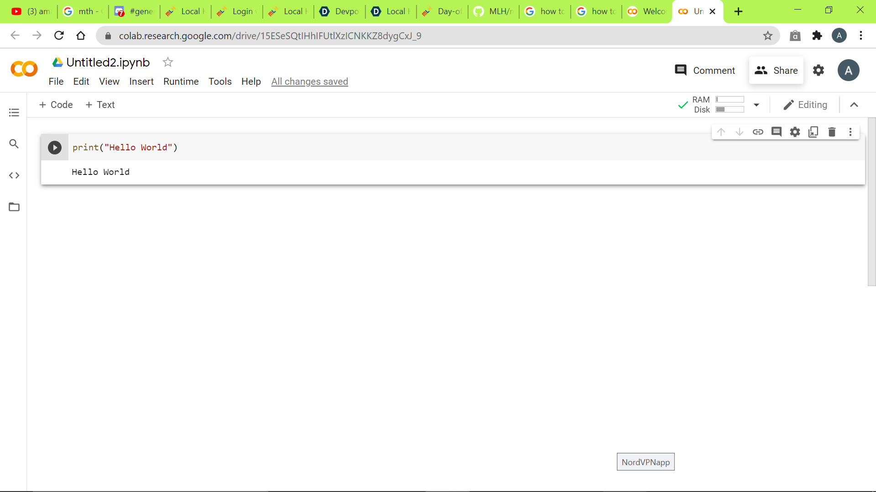The height and width of the screenshot is (492, 876).
Task: Open the table of contents sidebar icon
Action: click(14, 113)
